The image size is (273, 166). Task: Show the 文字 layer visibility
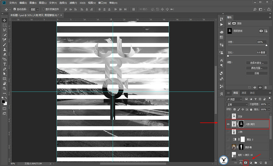(x=228, y=117)
